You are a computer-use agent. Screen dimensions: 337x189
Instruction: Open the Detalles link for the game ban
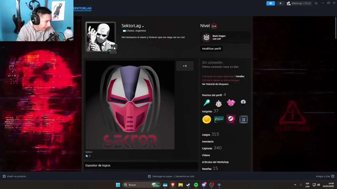click(240, 76)
